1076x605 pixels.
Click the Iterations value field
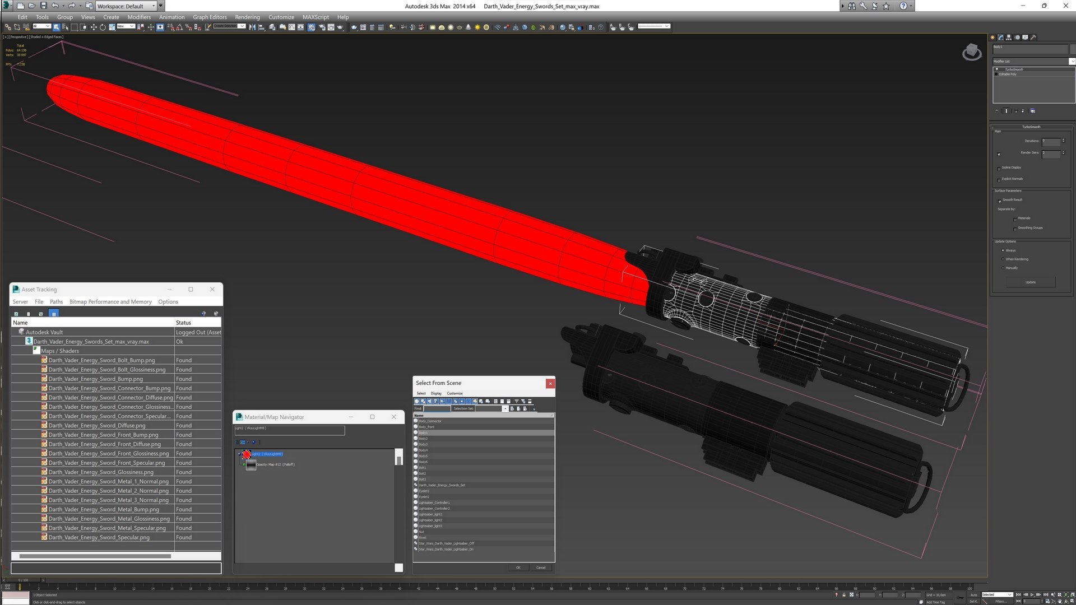pyautogui.click(x=1051, y=141)
